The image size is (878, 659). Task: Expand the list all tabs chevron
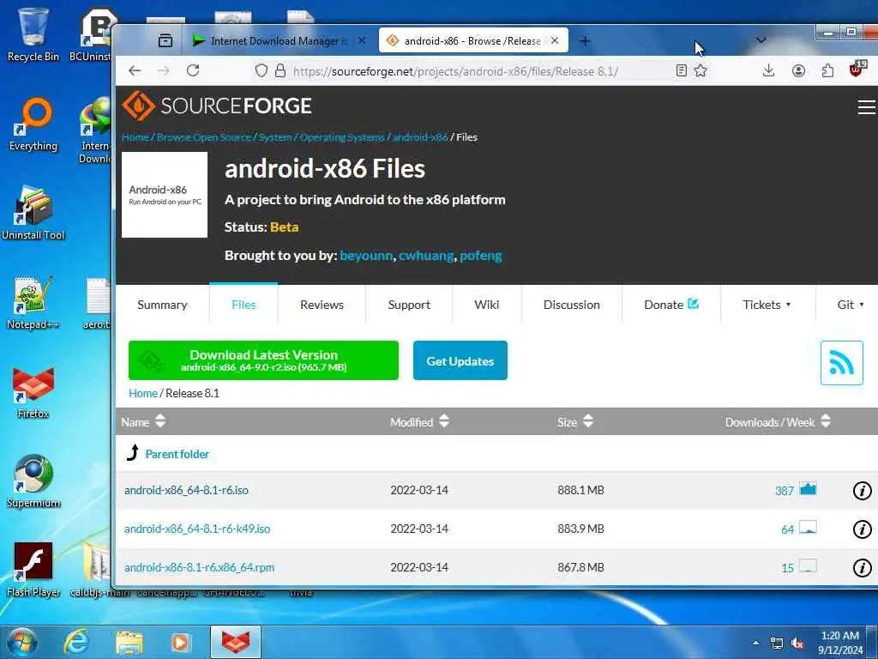(761, 40)
